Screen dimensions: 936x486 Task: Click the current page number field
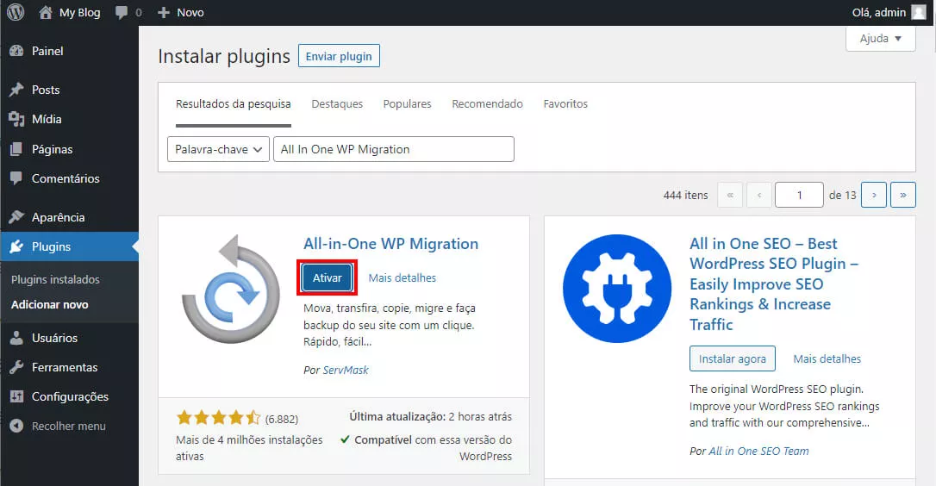click(x=799, y=196)
